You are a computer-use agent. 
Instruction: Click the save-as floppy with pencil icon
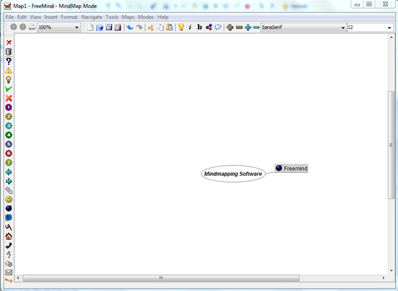pyautogui.click(x=118, y=27)
